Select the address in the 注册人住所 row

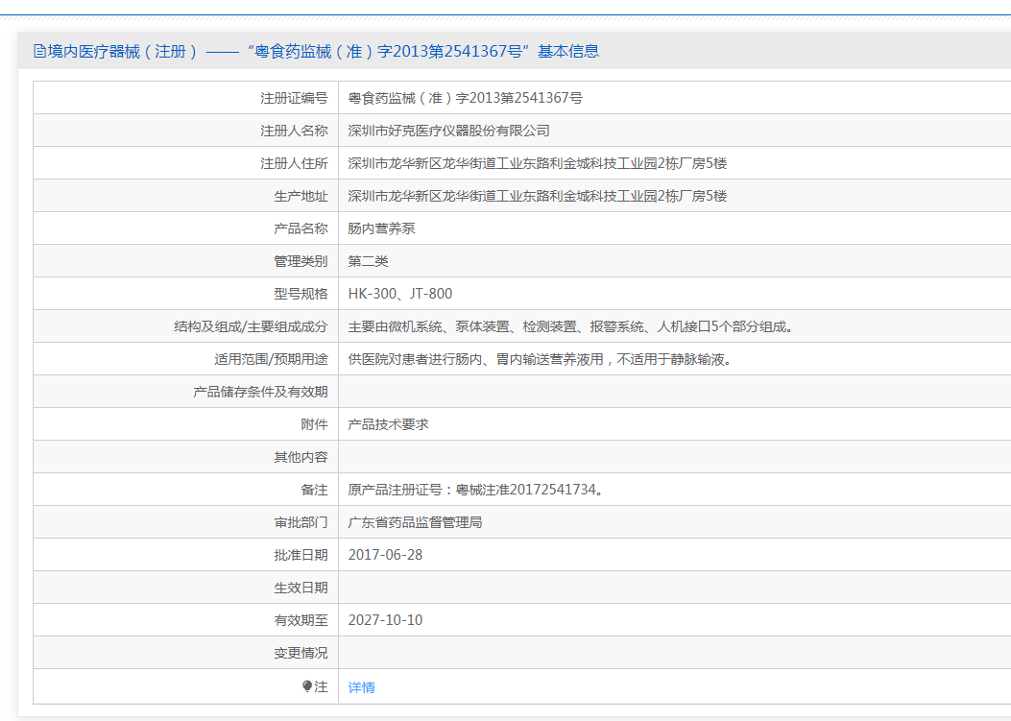tap(537, 163)
